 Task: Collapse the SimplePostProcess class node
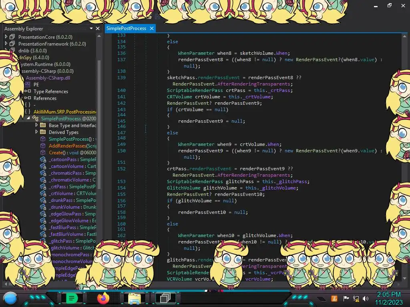coord(28,118)
